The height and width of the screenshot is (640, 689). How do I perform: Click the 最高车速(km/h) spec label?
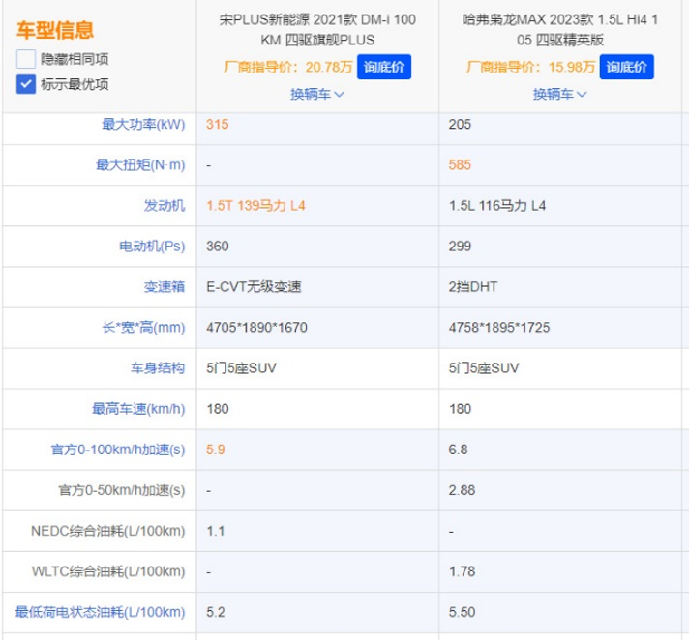click(138, 409)
